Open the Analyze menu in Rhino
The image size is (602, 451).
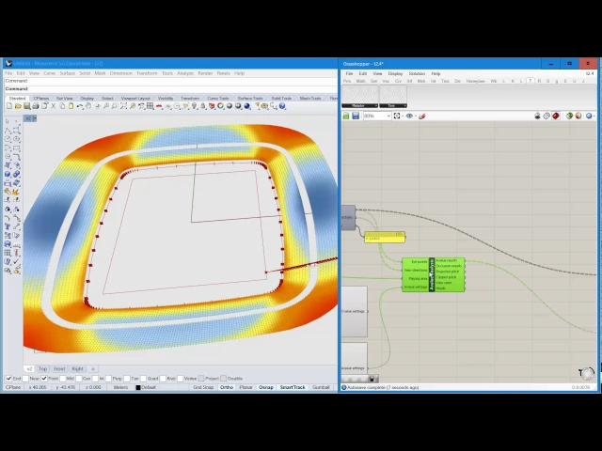pyautogui.click(x=185, y=72)
